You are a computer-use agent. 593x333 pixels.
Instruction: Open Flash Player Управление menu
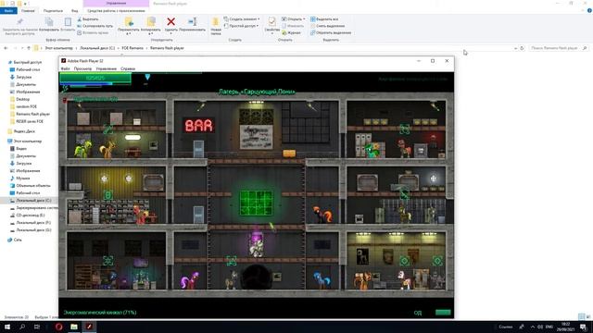tap(107, 68)
